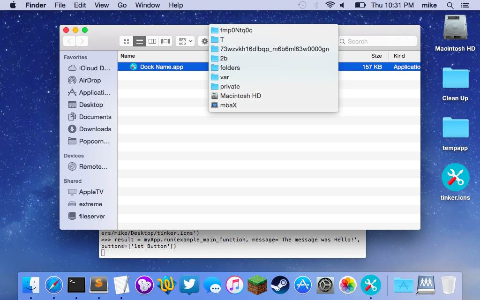Viewport: 480px width, 300px height.
Task: Open the View menu
Action: click(x=102, y=5)
